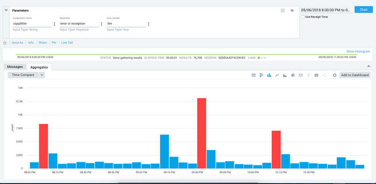This screenshot has height=184, width=376.
Task: Open Time Compare dropdown arrow
Action: tap(42, 75)
